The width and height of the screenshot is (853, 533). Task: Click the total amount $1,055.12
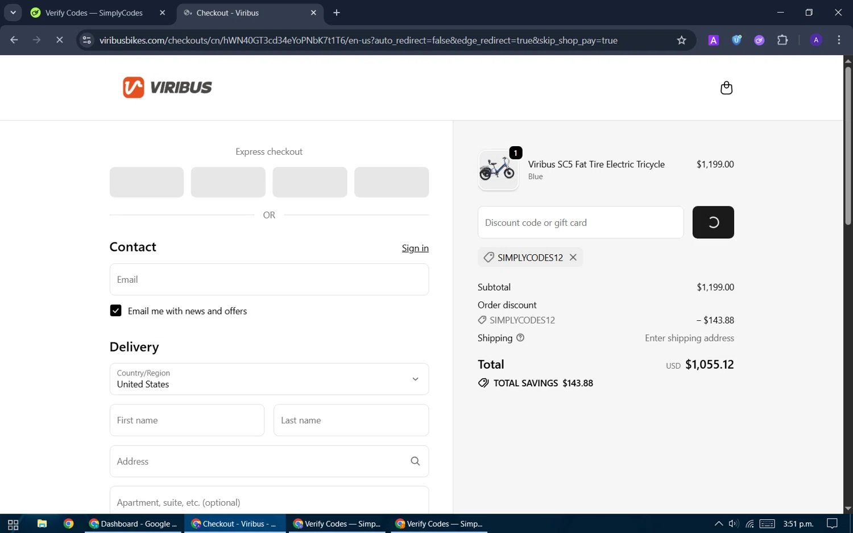click(x=710, y=365)
